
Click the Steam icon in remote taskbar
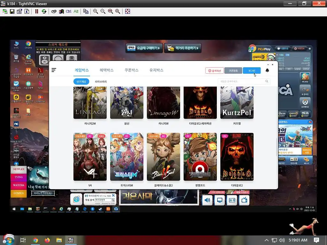(x=100, y=209)
